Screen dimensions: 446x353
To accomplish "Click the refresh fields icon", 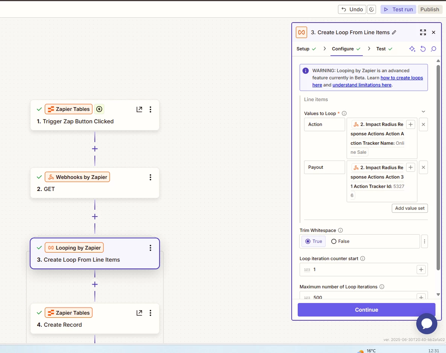I will click(x=423, y=49).
